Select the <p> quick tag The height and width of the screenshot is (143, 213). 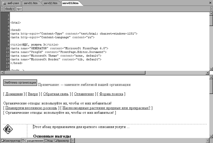click(19, 9)
